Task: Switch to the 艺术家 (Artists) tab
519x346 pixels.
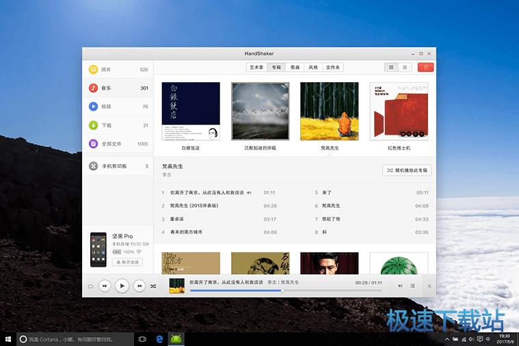Action: pyautogui.click(x=256, y=67)
